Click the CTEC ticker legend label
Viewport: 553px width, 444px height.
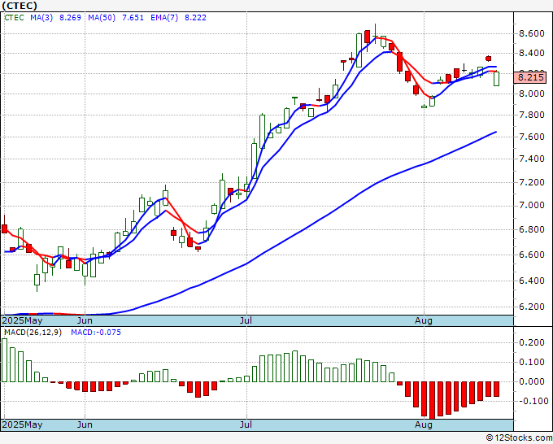14,18
